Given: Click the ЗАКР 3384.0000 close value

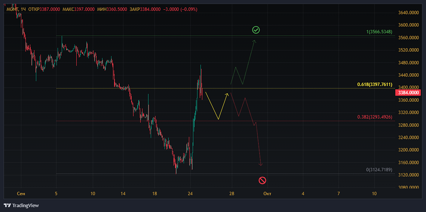Looking at the screenshot, I should coord(145,9).
